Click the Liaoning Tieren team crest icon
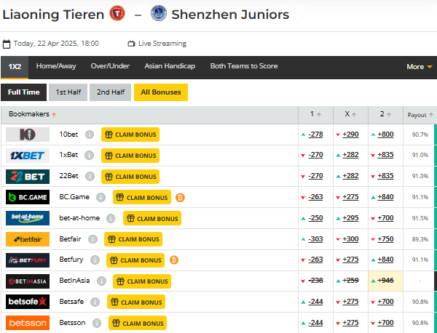Viewport: 437px width, 333px height. (117, 13)
